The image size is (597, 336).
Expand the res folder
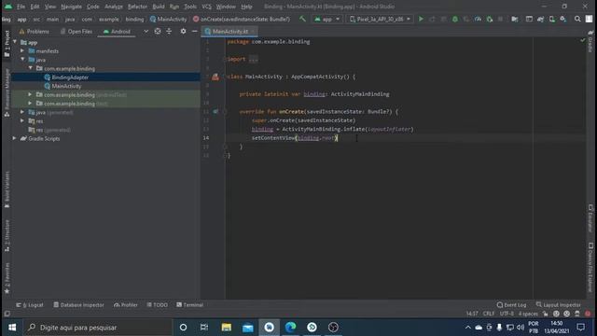point(22,120)
